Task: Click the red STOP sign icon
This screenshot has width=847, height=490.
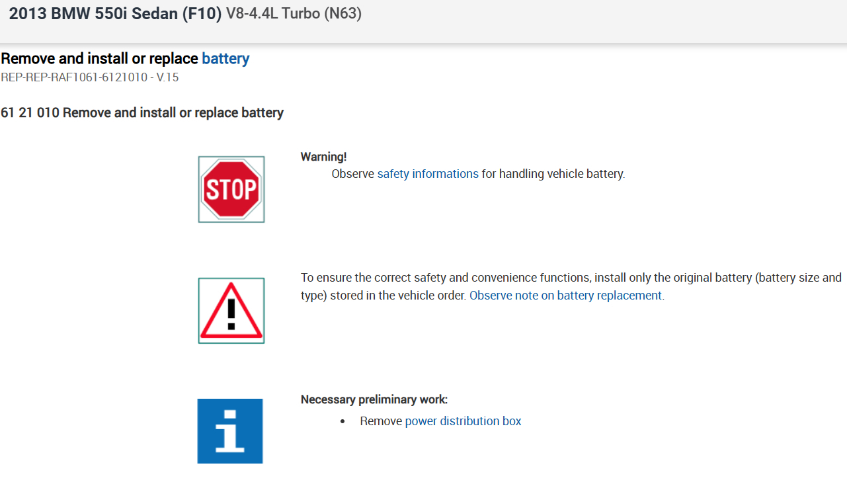Action: tap(231, 189)
